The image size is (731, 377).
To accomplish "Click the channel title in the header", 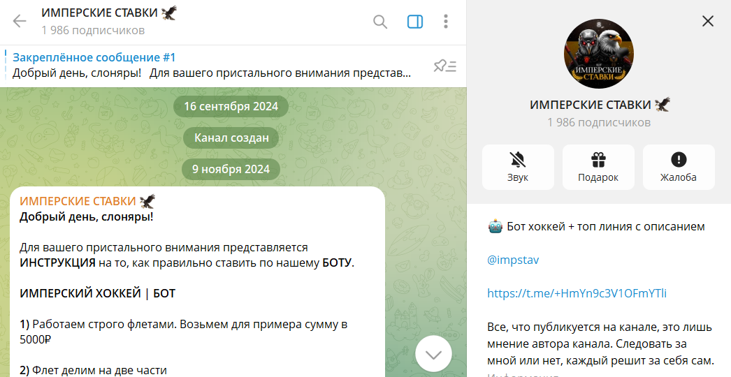I will [109, 13].
